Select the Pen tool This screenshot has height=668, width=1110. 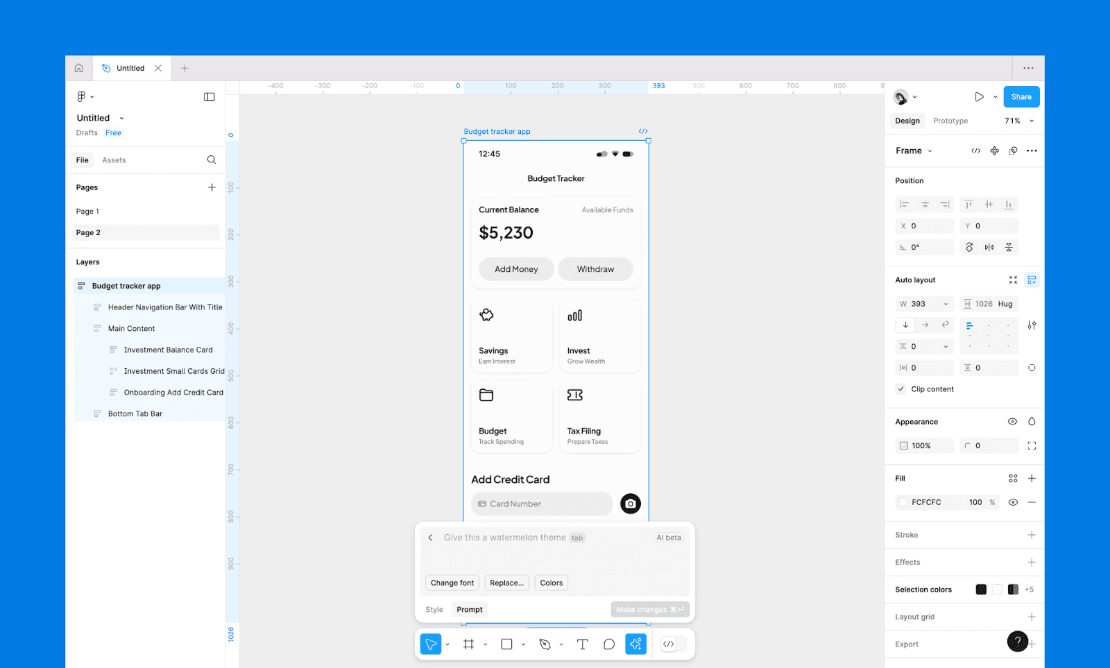click(545, 644)
